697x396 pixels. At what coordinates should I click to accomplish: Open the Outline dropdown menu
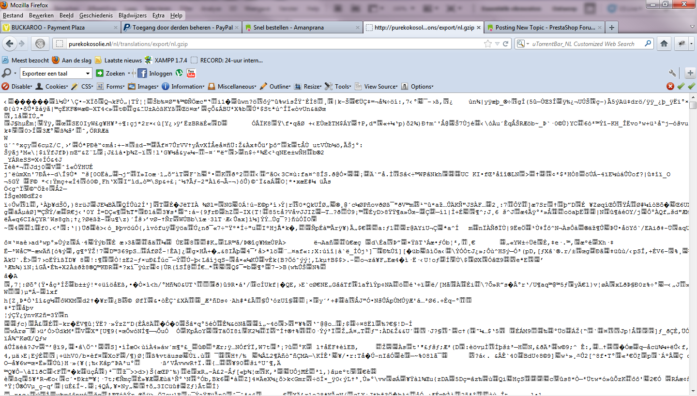coord(275,86)
